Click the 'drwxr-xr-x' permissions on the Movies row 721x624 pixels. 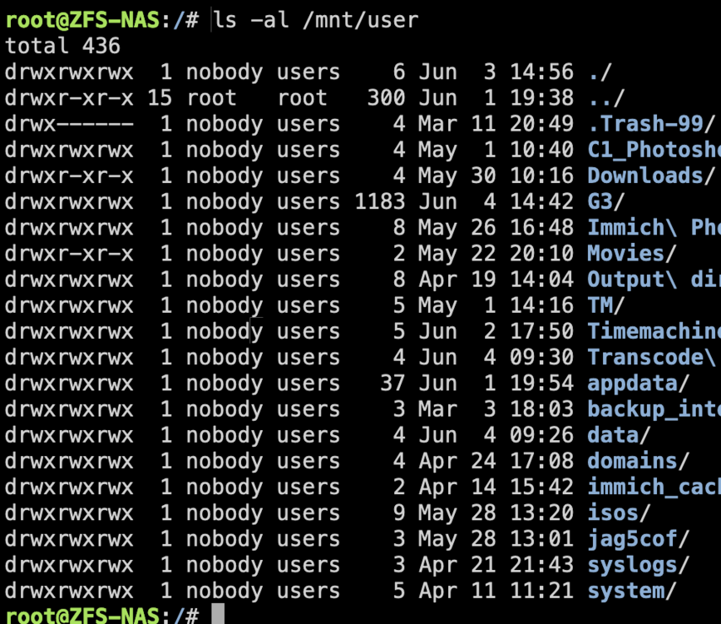69,254
